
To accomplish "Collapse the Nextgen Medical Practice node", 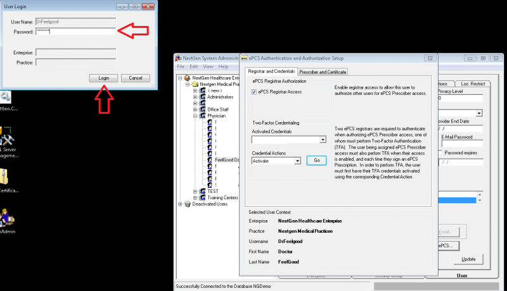I will pos(188,85).
